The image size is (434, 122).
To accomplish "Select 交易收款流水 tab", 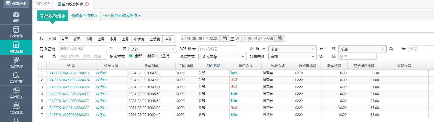I will pyautogui.click(x=53, y=16).
